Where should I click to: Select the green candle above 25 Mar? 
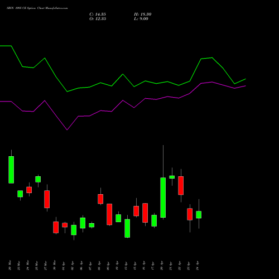38,179
